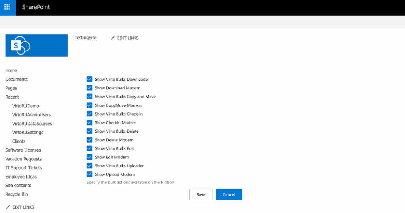The height and width of the screenshot is (213, 405).
Task: Open Employee Ideas list
Action: point(21,177)
